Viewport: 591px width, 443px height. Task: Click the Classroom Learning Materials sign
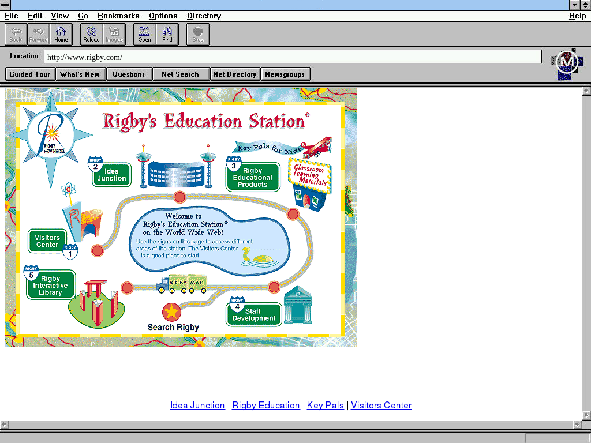point(311,175)
